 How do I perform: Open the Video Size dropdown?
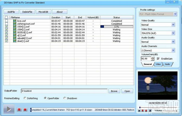[x=173, y=33]
